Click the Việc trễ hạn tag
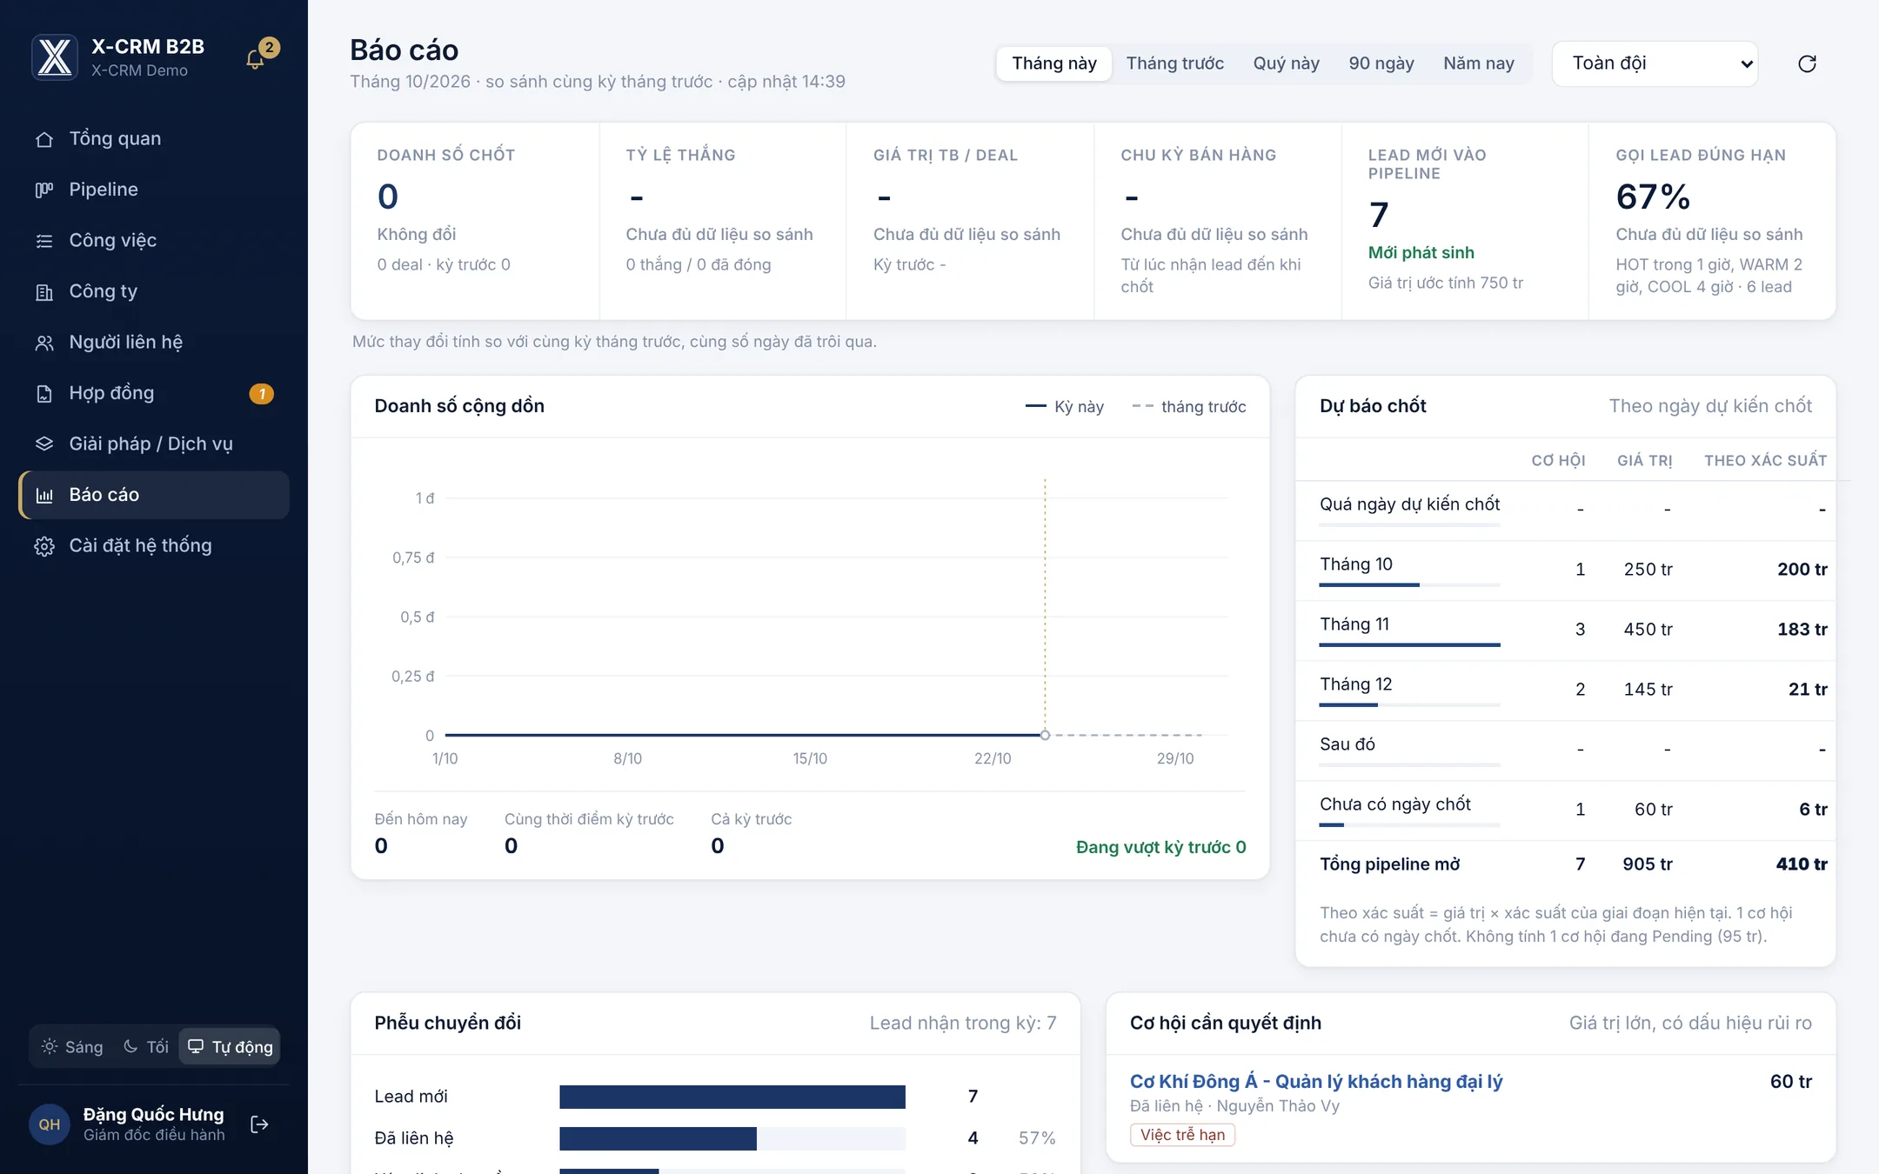 (1182, 1135)
